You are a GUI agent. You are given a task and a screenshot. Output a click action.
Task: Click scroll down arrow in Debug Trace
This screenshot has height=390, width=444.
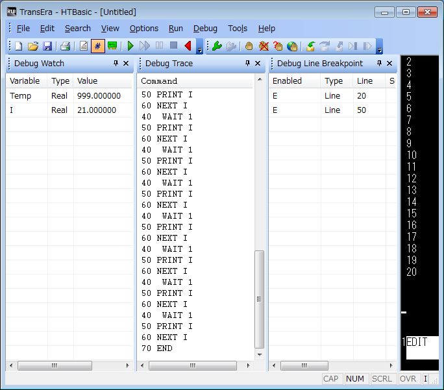(x=260, y=354)
